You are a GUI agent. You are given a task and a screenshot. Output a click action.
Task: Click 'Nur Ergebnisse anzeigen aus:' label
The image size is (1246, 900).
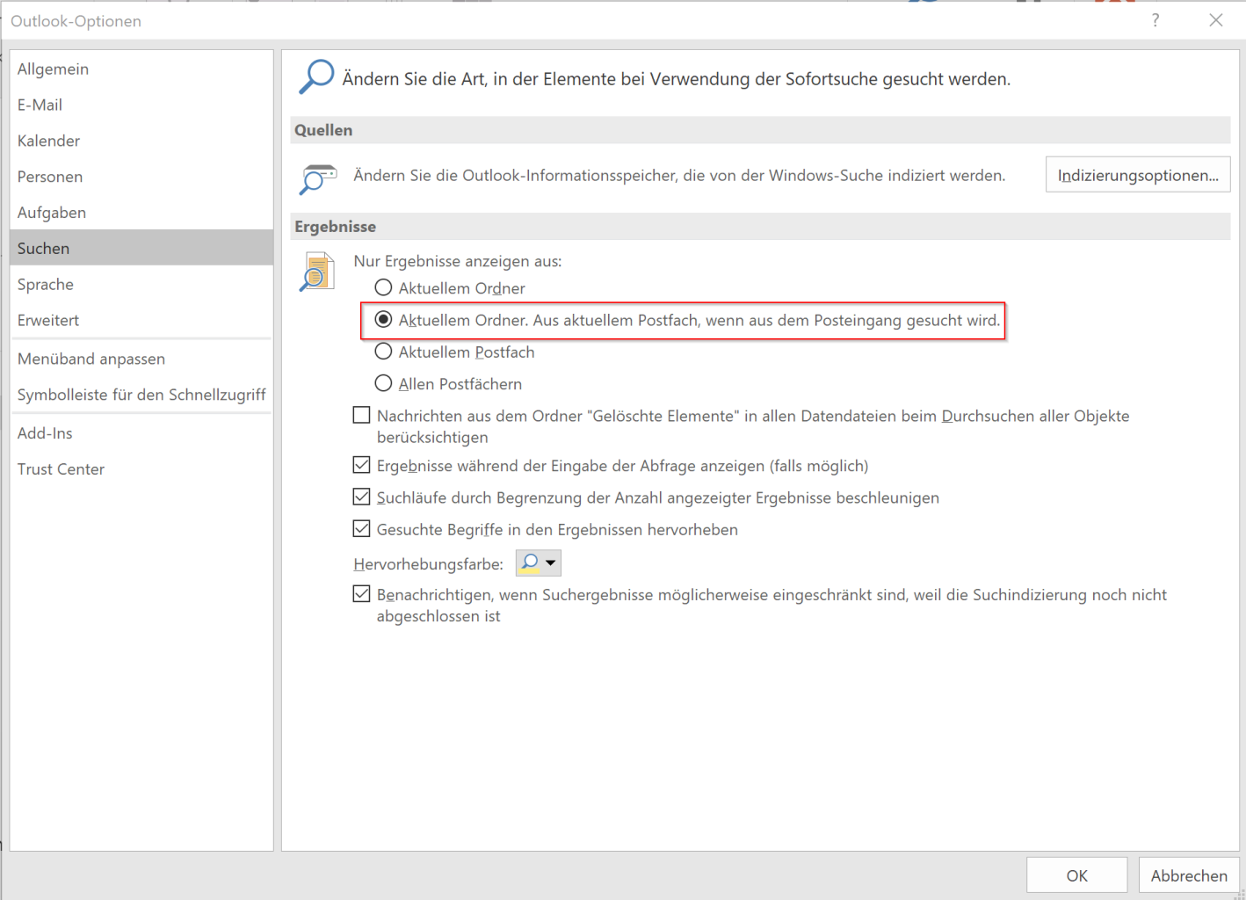pos(458,261)
